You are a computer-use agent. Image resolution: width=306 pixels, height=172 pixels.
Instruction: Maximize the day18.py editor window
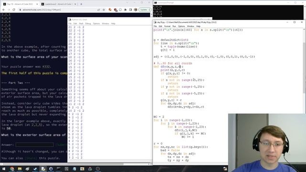pos(295,22)
